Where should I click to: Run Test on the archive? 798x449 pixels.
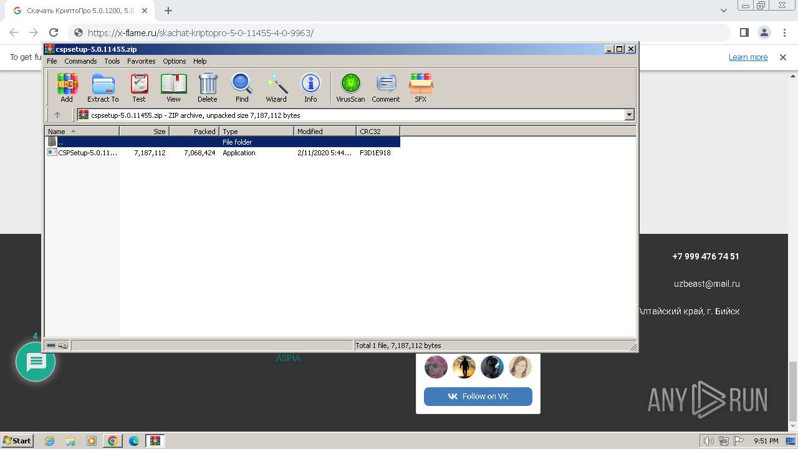coord(139,87)
